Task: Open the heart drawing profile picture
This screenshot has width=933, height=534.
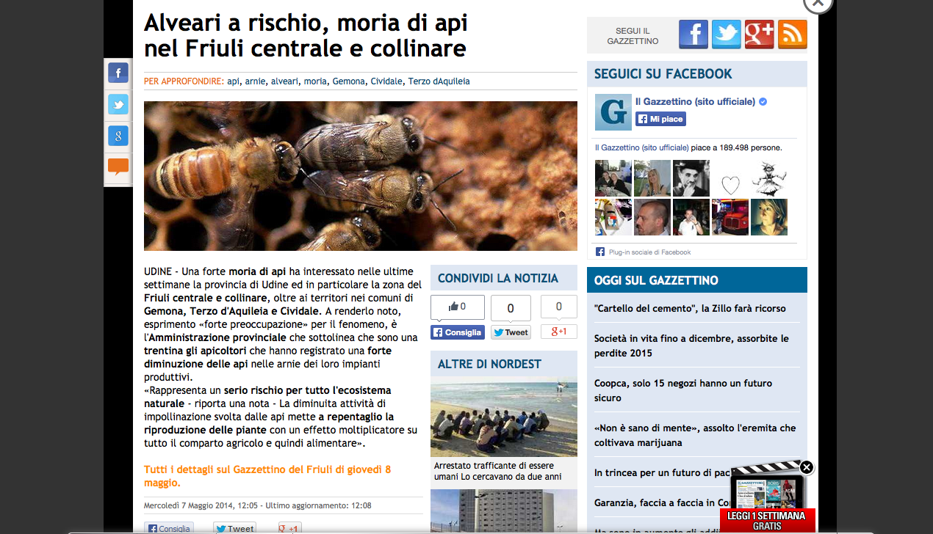Action: click(x=730, y=178)
